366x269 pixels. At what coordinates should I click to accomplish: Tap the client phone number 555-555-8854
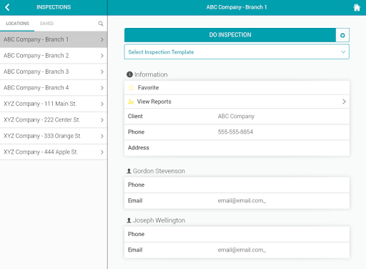[x=235, y=132]
